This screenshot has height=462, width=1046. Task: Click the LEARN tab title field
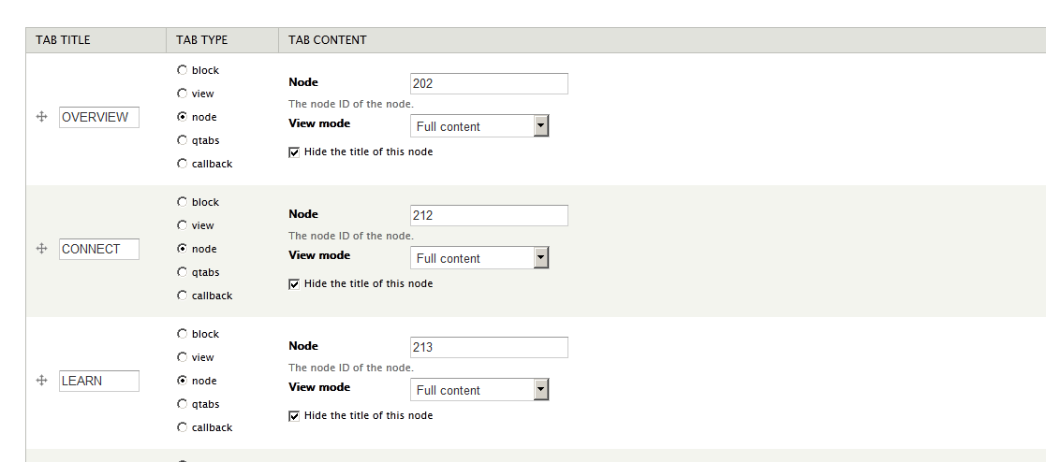coord(98,382)
